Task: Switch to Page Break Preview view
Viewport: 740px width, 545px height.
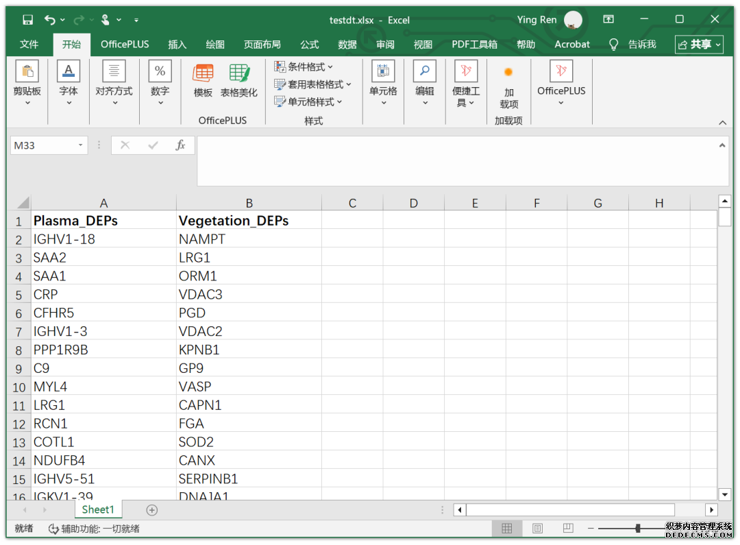Action: 567,529
